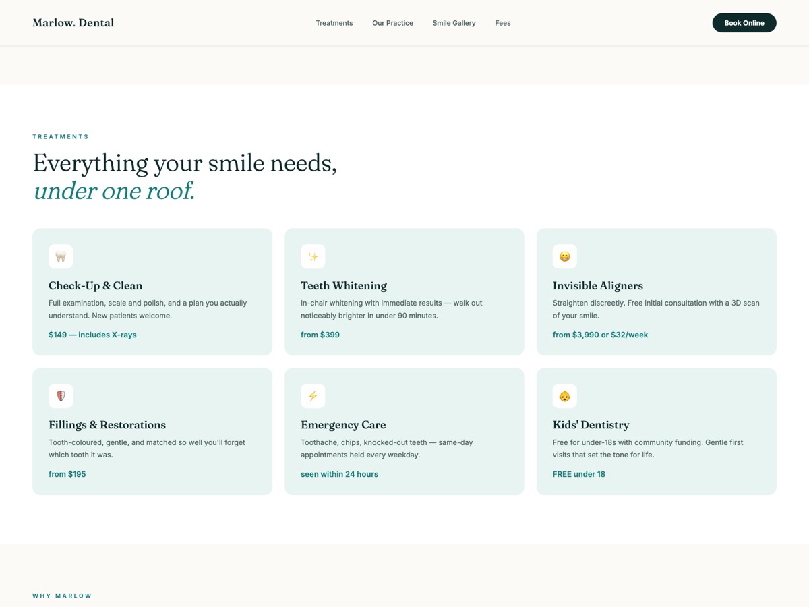Click the description starting "Straighten discreetly"
The height and width of the screenshot is (607, 809).
point(656,310)
